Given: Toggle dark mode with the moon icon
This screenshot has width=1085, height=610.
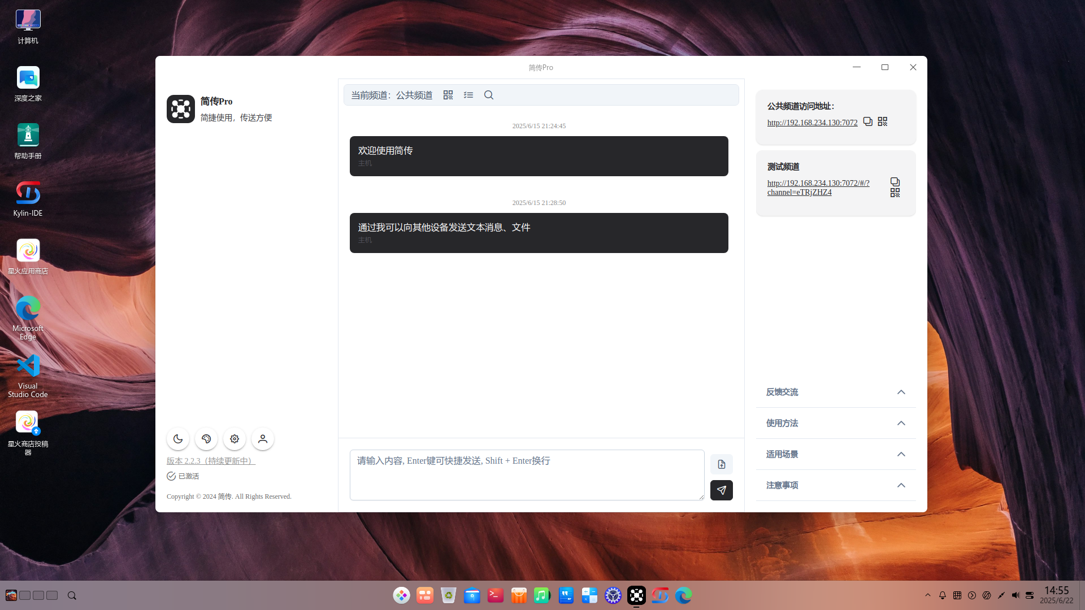Looking at the screenshot, I should pos(178,439).
